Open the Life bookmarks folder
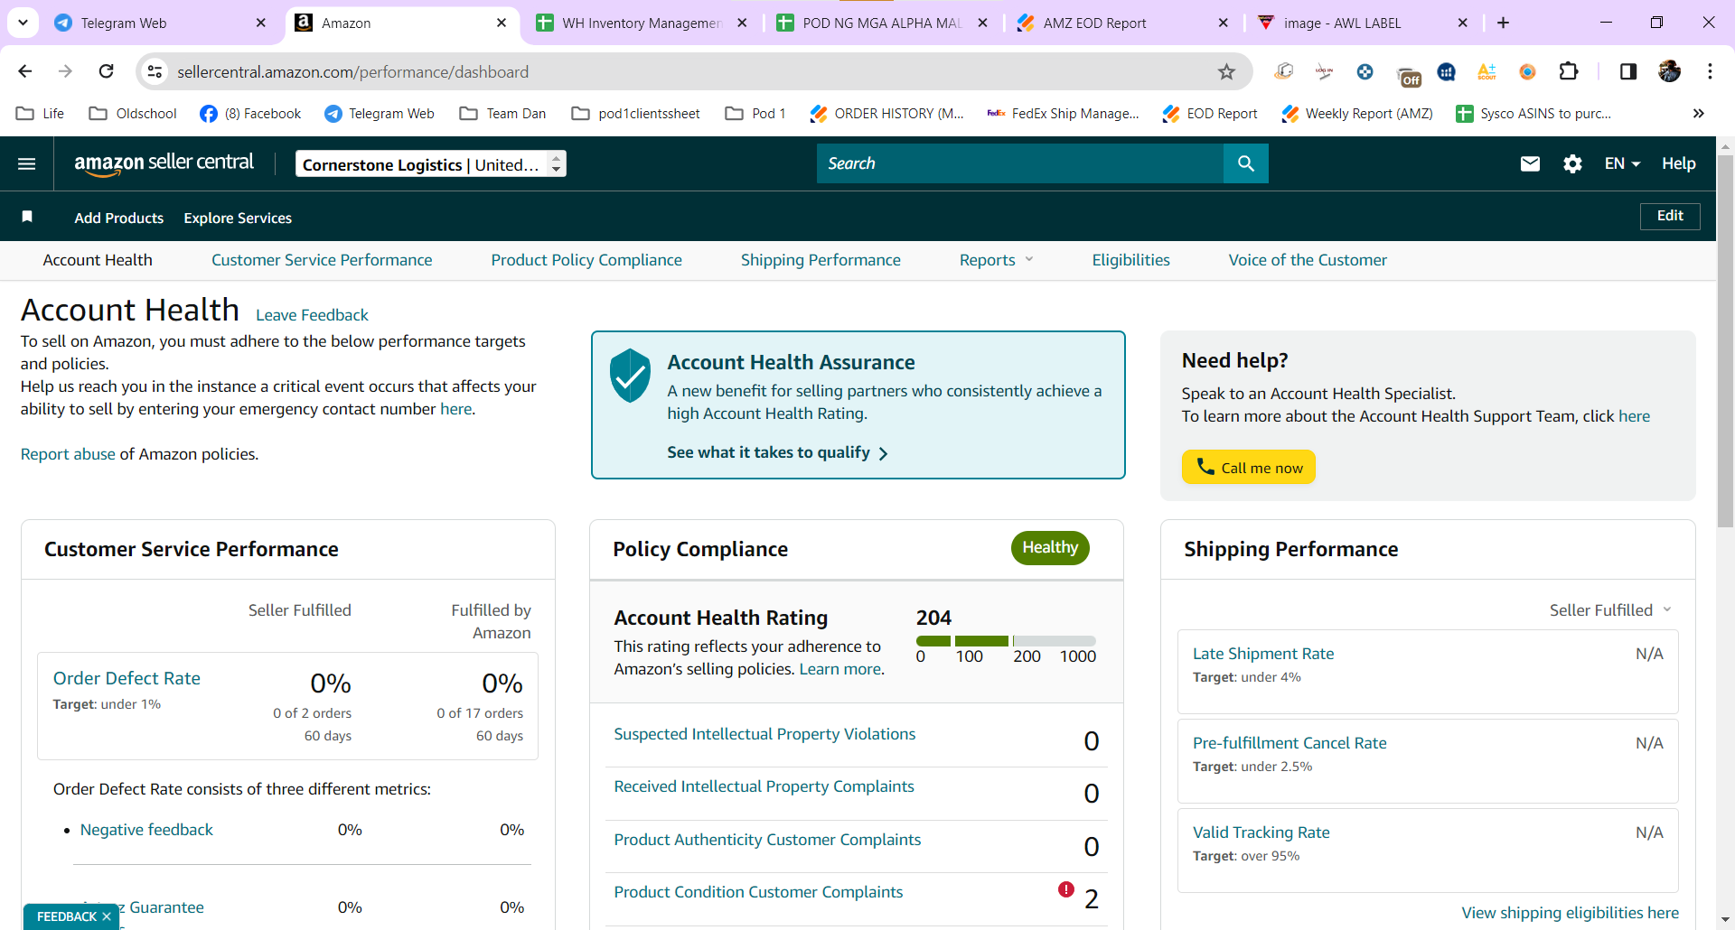Image resolution: width=1735 pixels, height=930 pixels. [x=41, y=114]
